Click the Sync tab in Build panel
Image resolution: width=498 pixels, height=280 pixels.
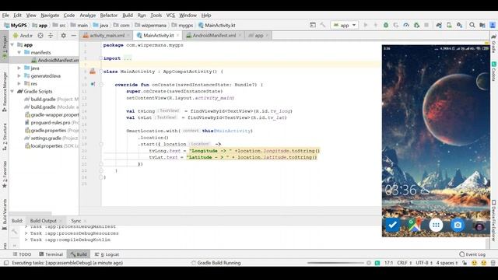tap(76, 221)
